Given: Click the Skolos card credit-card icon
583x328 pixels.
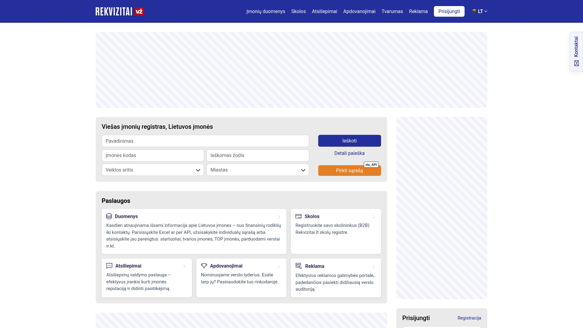Looking at the screenshot, I should tap(298, 216).
